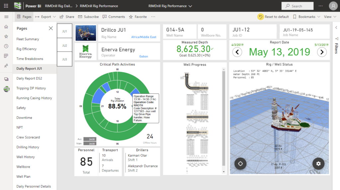The width and height of the screenshot is (340, 190).
Task: Click in the Search box
Action: pos(297,6)
